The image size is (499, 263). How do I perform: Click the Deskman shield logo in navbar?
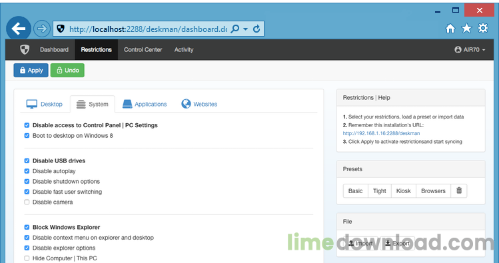(25, 50)
